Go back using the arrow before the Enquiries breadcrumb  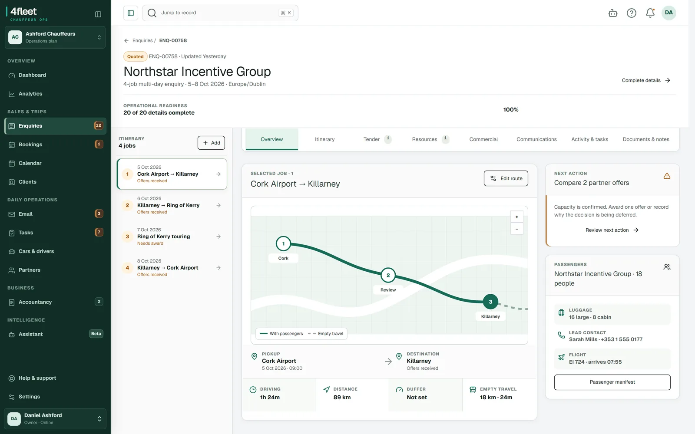coord(126,41)
